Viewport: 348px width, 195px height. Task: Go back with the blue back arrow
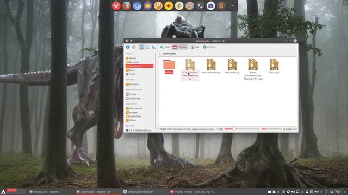[128, 47]
